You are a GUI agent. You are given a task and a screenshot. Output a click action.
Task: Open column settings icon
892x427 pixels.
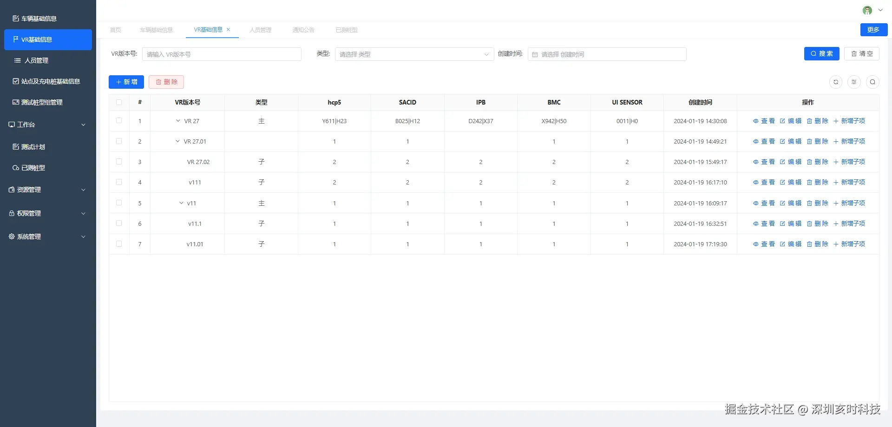[854, 82]
